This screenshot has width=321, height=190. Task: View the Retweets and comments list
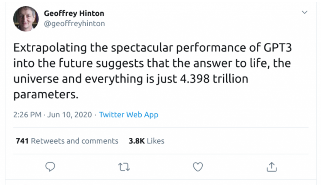(74, 141)
